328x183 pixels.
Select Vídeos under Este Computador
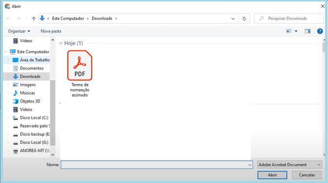coord(26,110)
